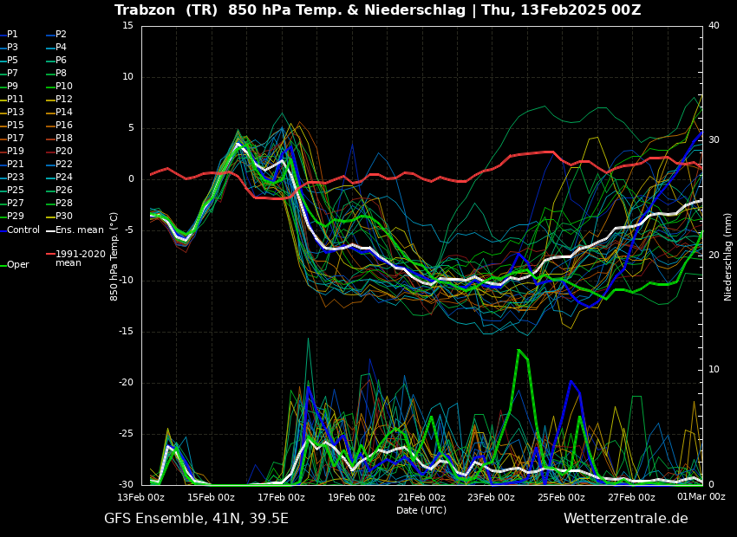Click the Oper legend label
Viewport: 737px width, 537px height.
tap(18, 265)
